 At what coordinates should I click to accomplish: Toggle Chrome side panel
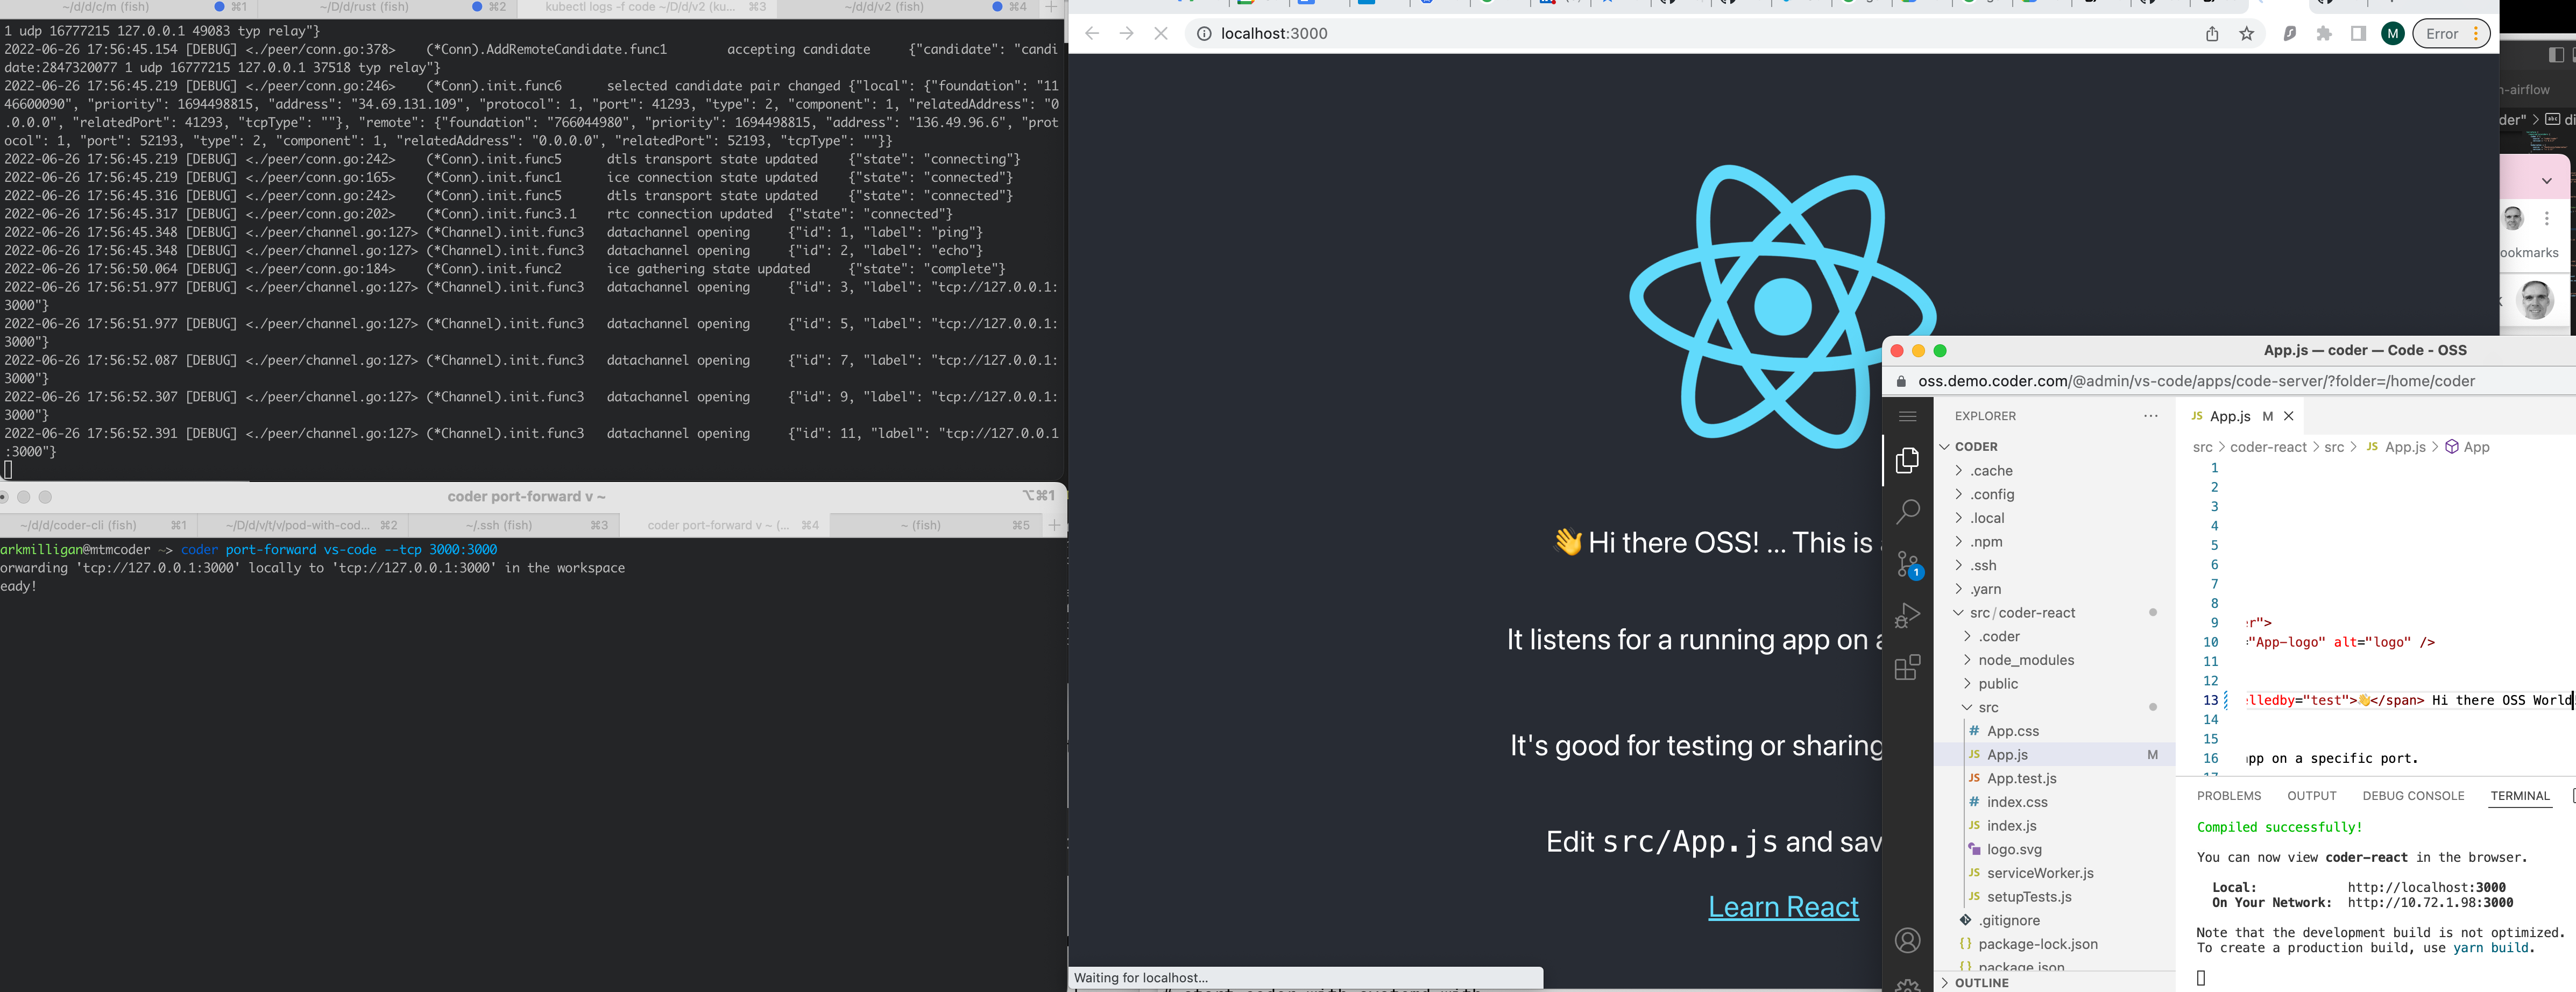tap(2358, 34)
